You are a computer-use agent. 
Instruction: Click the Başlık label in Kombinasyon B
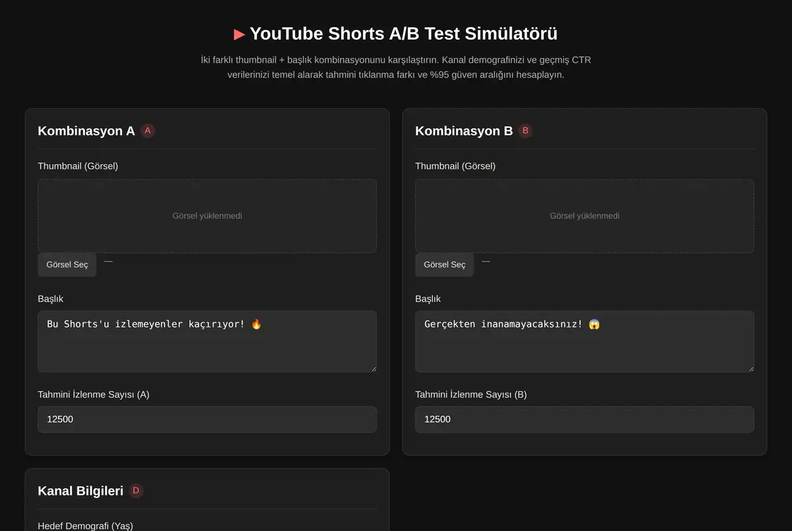(428, 298)
